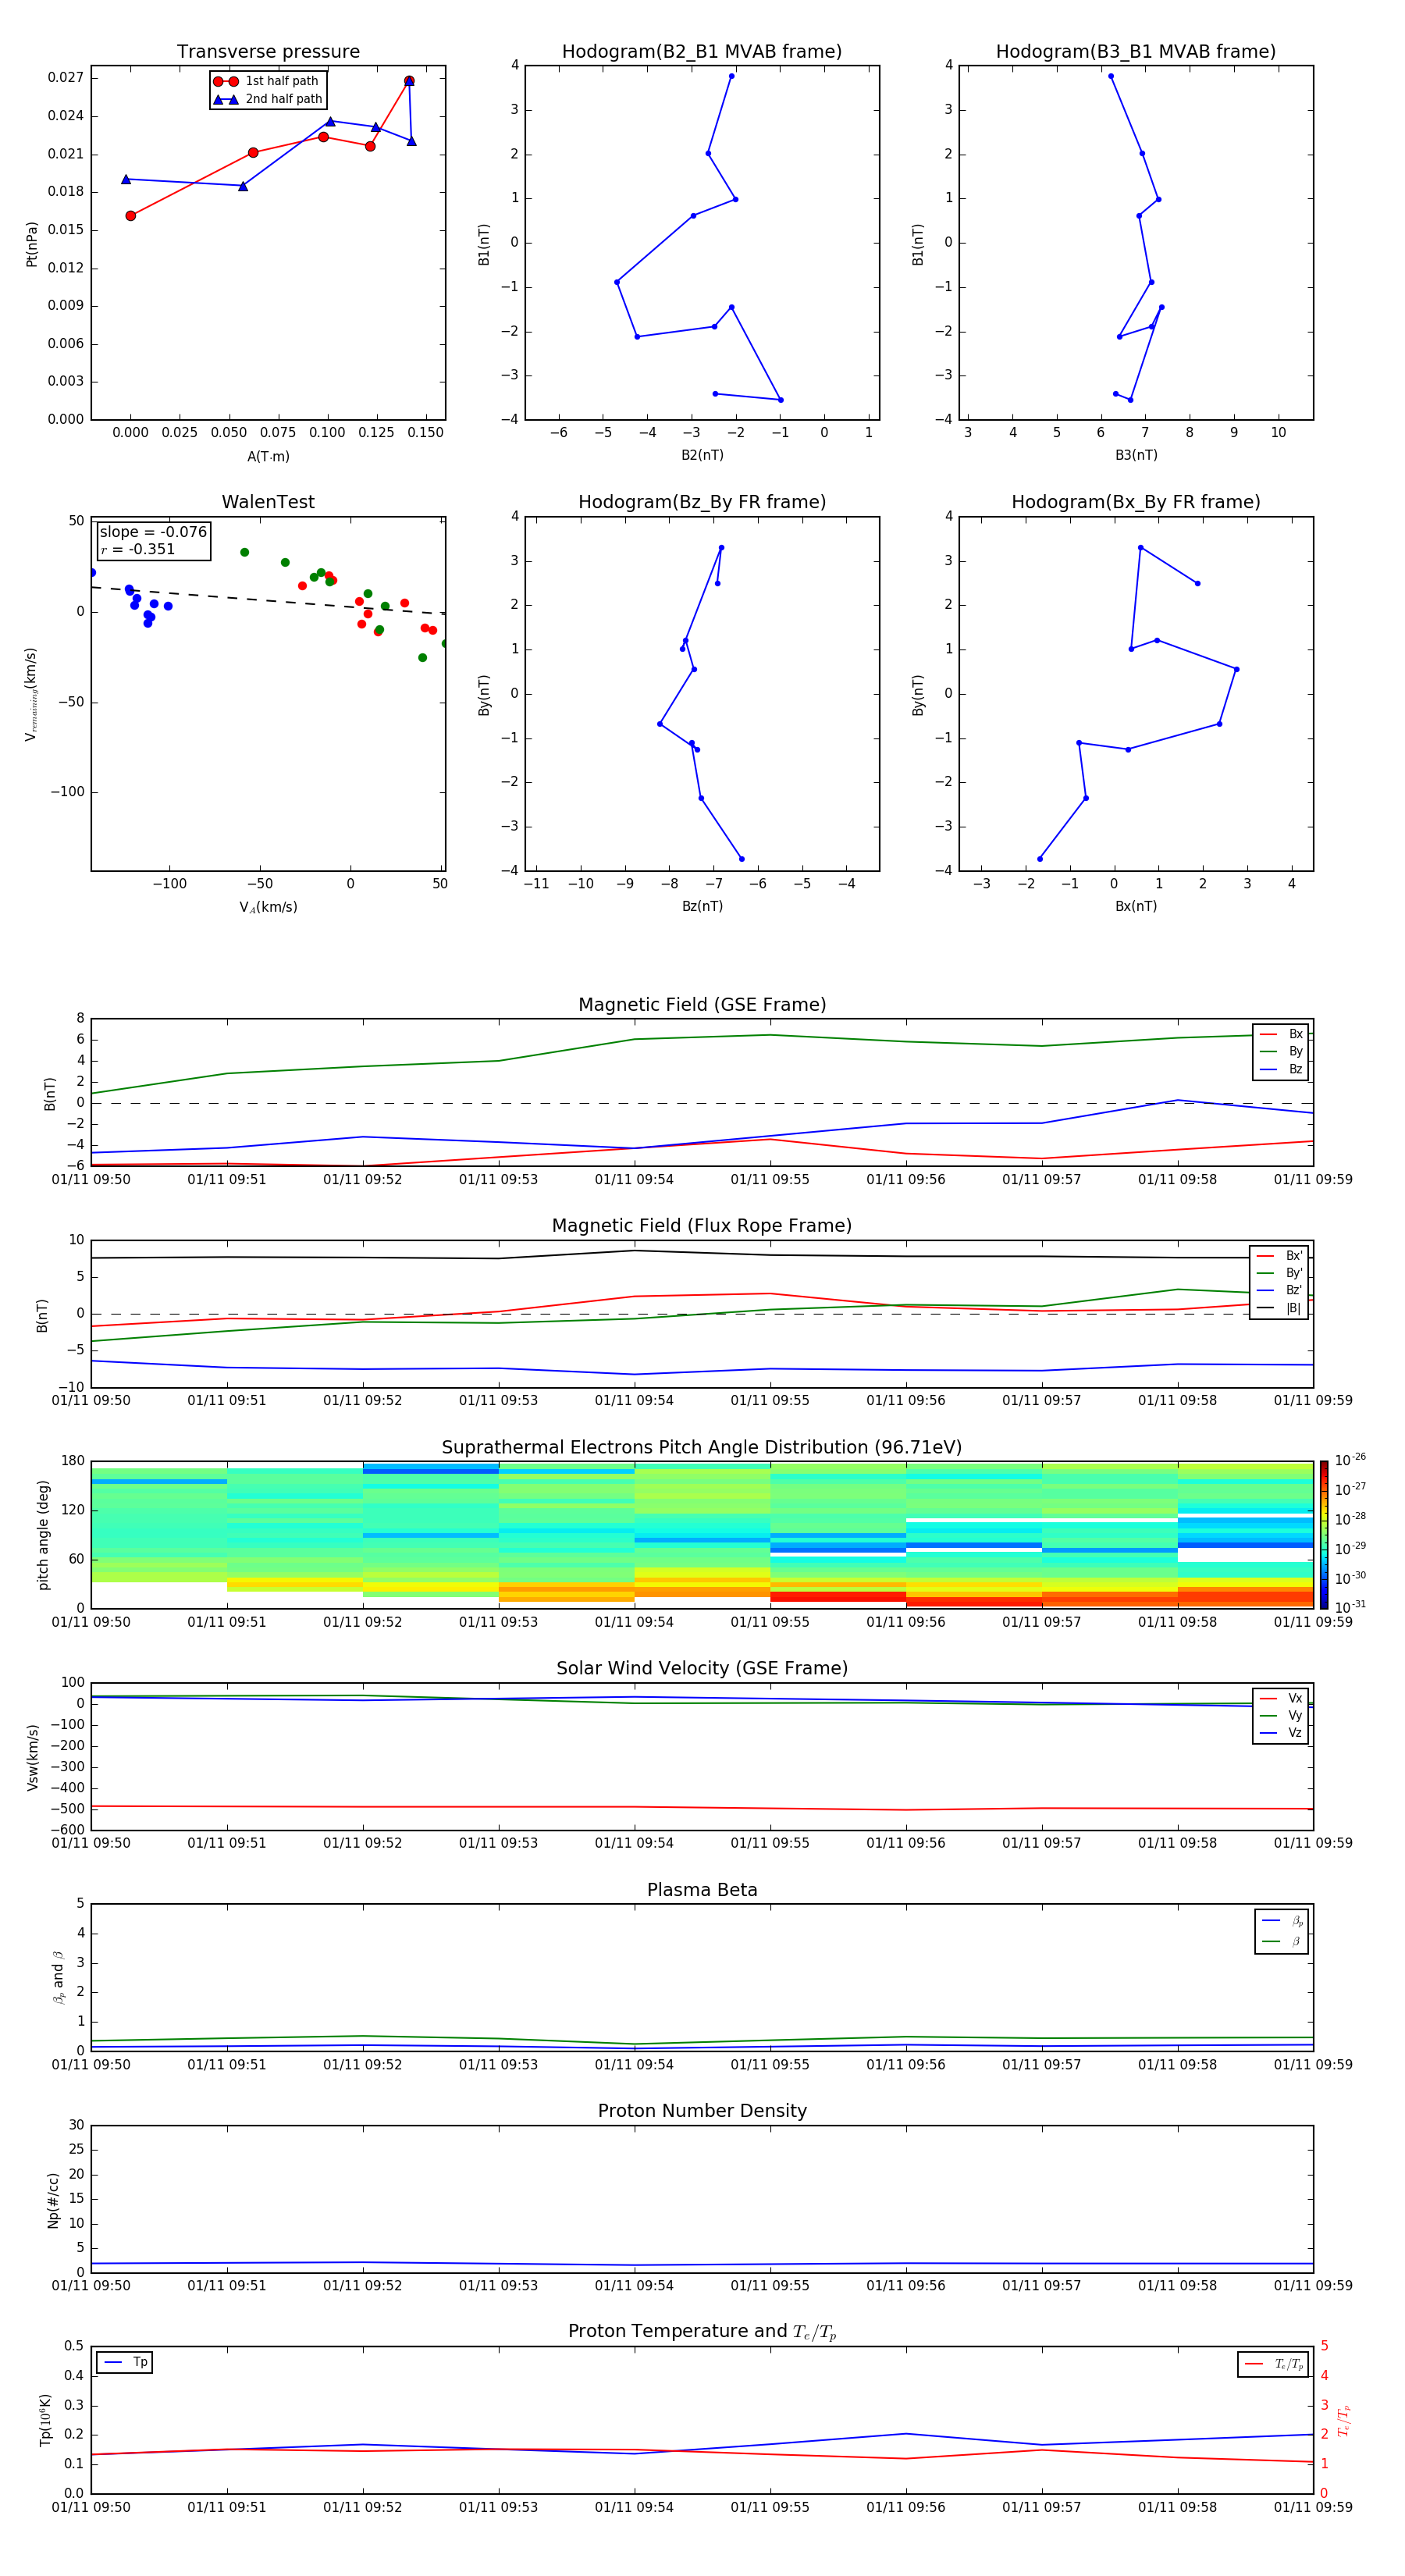This screenshot has width=1405, height=2576.
Task: Click the 'Np(#/cc)' axis label
Action: (x=53, y=2200)
